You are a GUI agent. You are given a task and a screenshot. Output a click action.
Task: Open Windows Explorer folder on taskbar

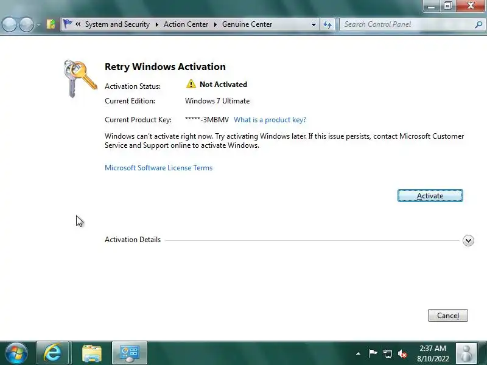[x=92, y=353]
